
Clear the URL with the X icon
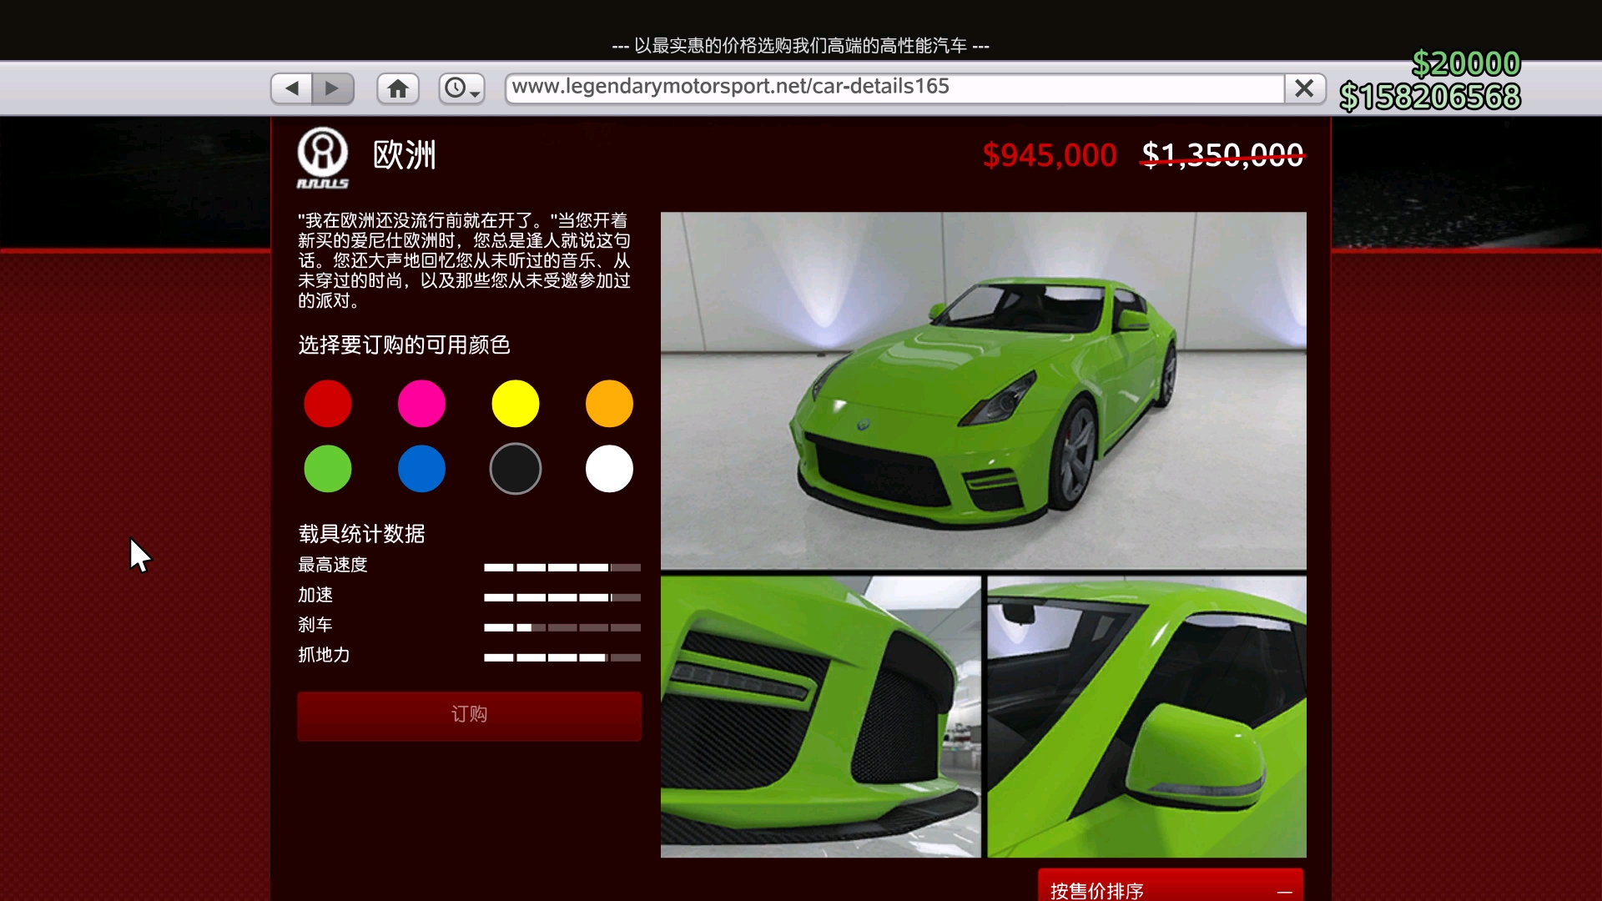[1304, 88]
